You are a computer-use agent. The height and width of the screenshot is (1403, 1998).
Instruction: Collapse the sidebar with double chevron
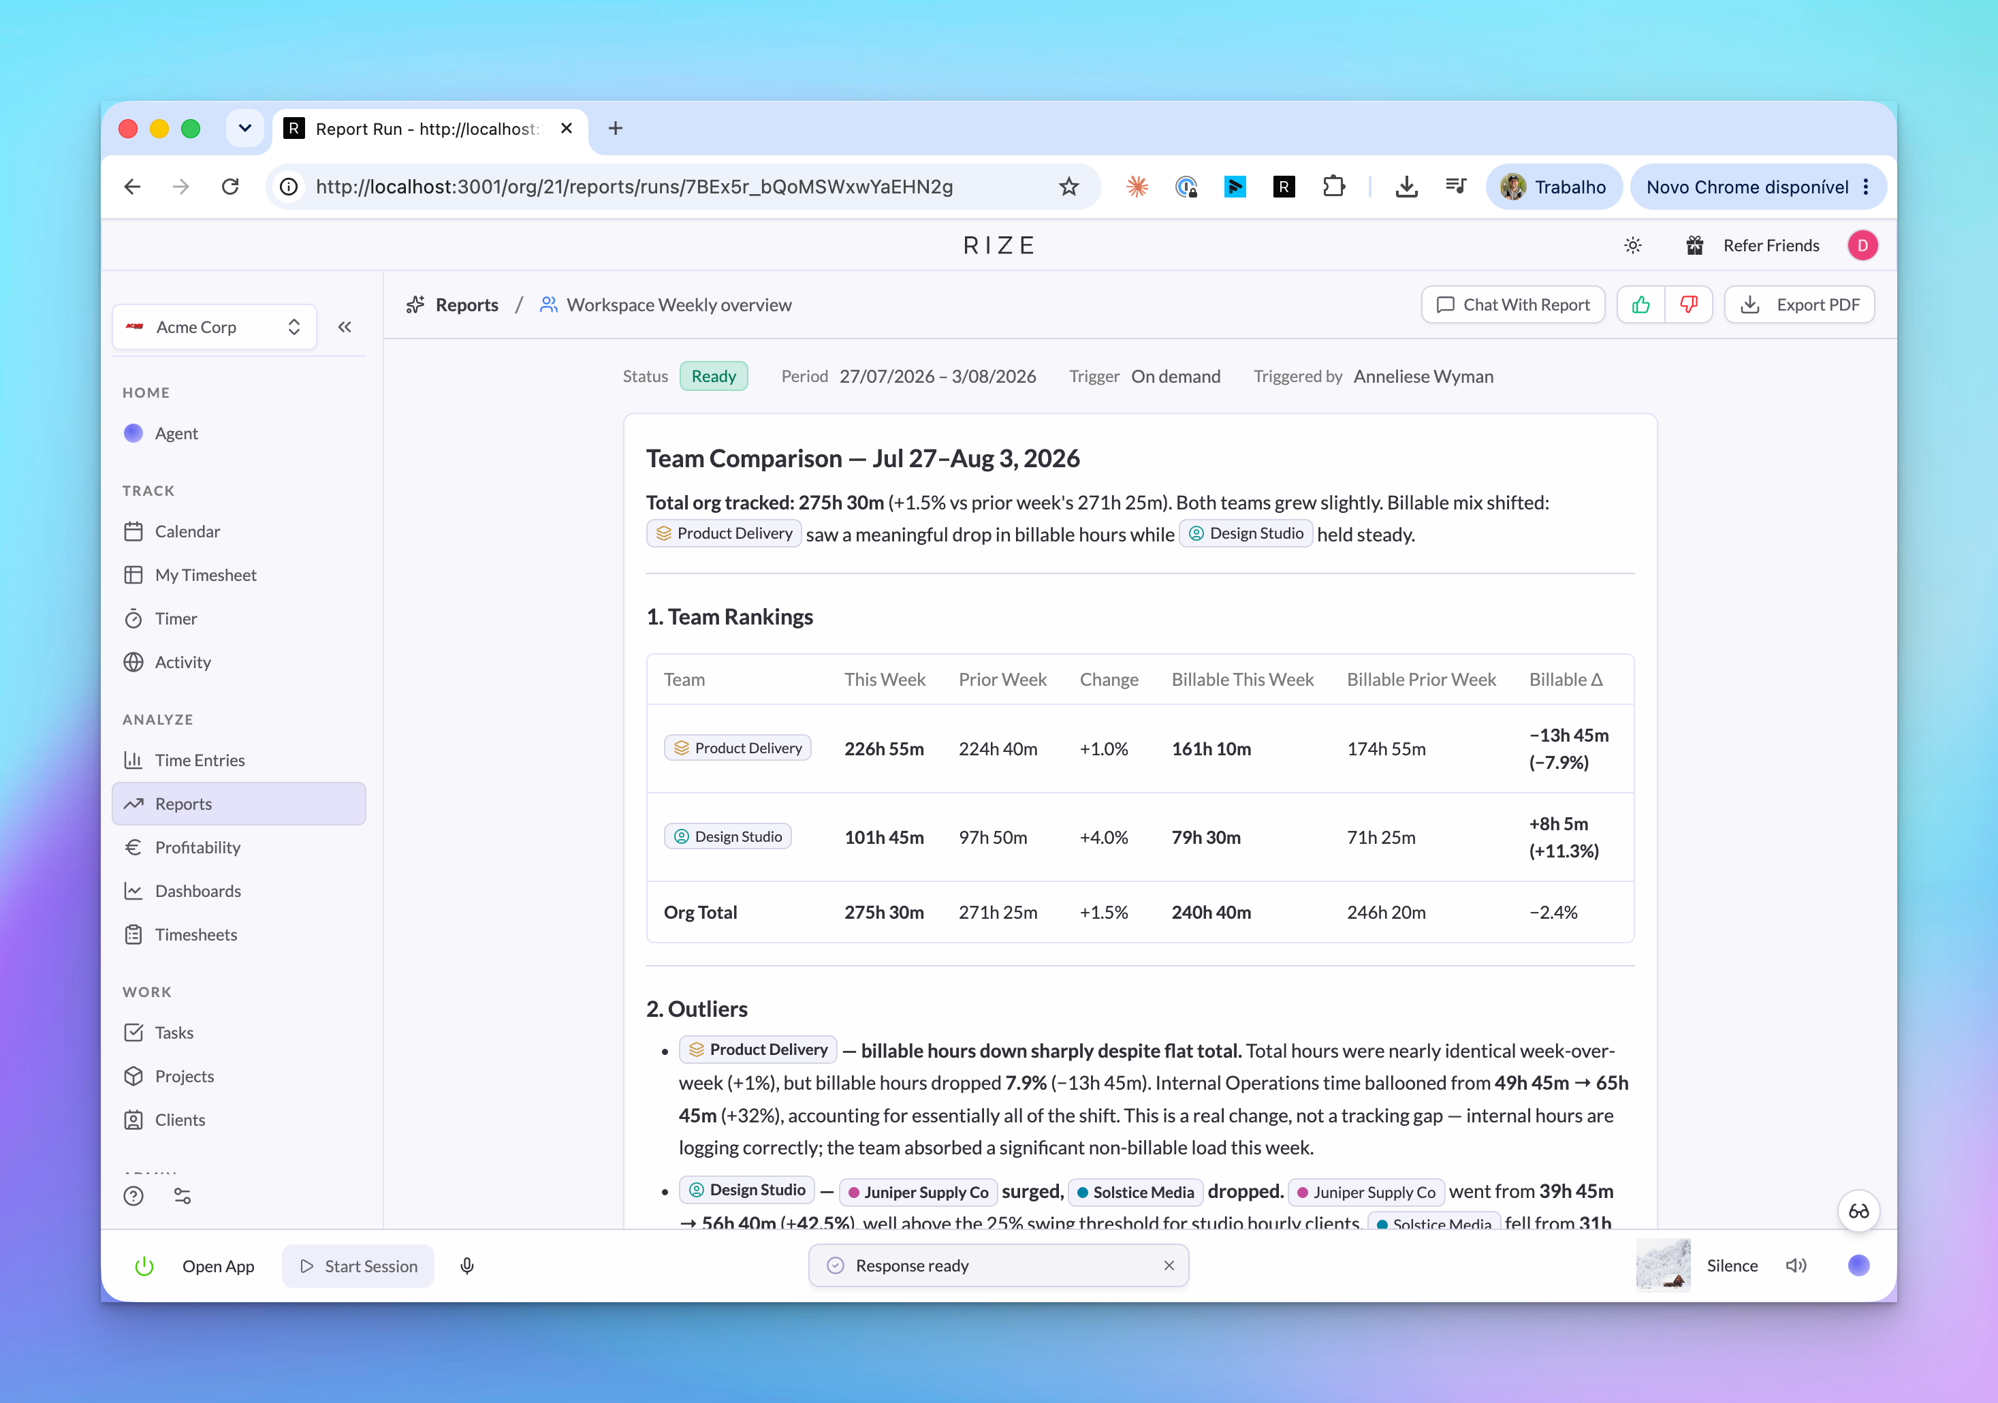(345, 327)
